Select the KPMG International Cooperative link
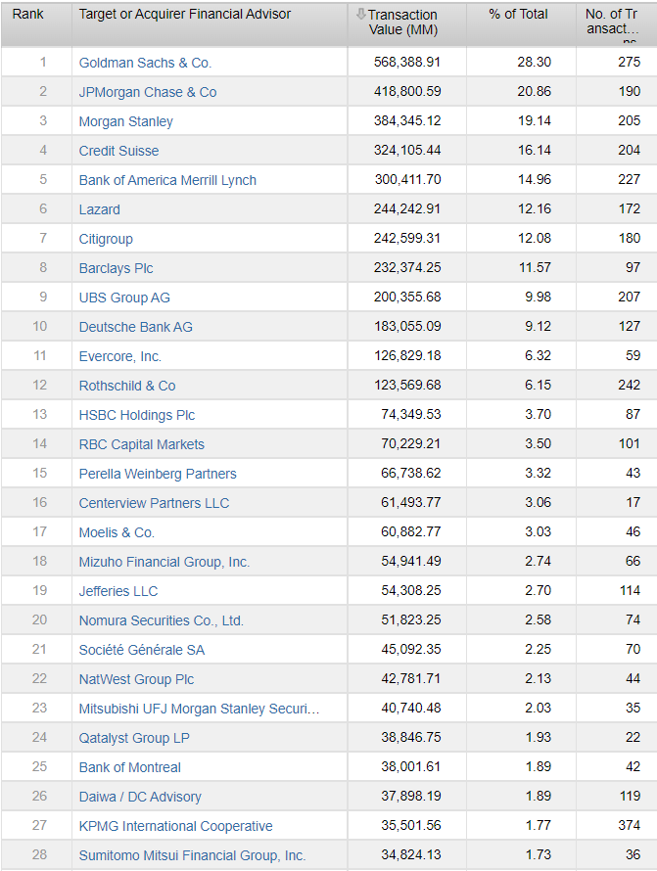Screen dimensions: 657x871 coord(176,826)
